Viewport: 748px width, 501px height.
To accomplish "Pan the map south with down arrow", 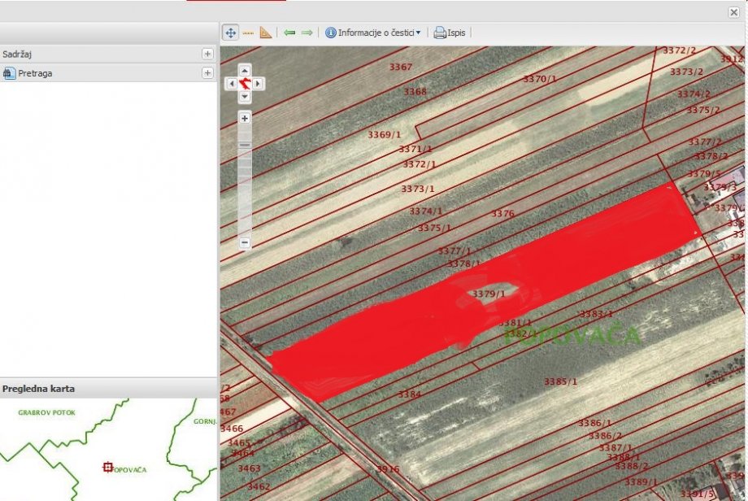I will [245, 96].
